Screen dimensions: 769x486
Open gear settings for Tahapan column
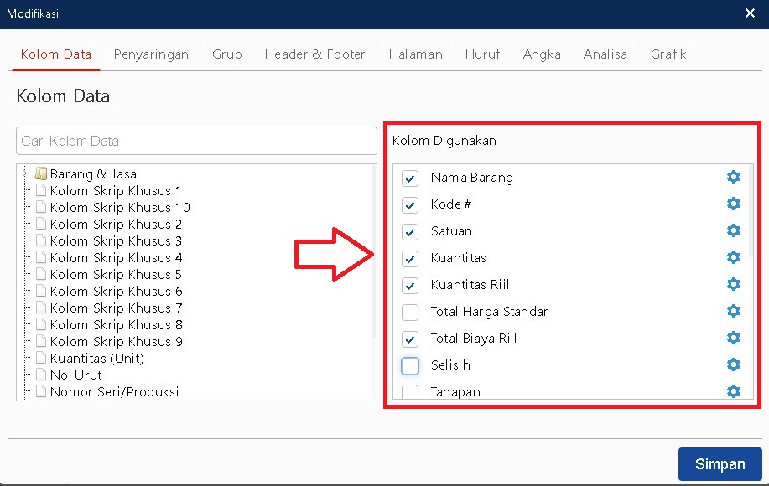[734, 391]
